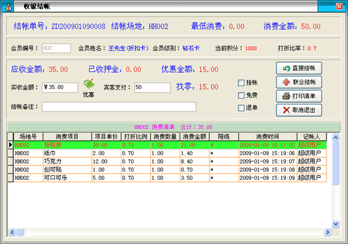The image size is (348, 244).
Task: Click the 直接结帐 direct checkout button
Action: tap(299, 68)
